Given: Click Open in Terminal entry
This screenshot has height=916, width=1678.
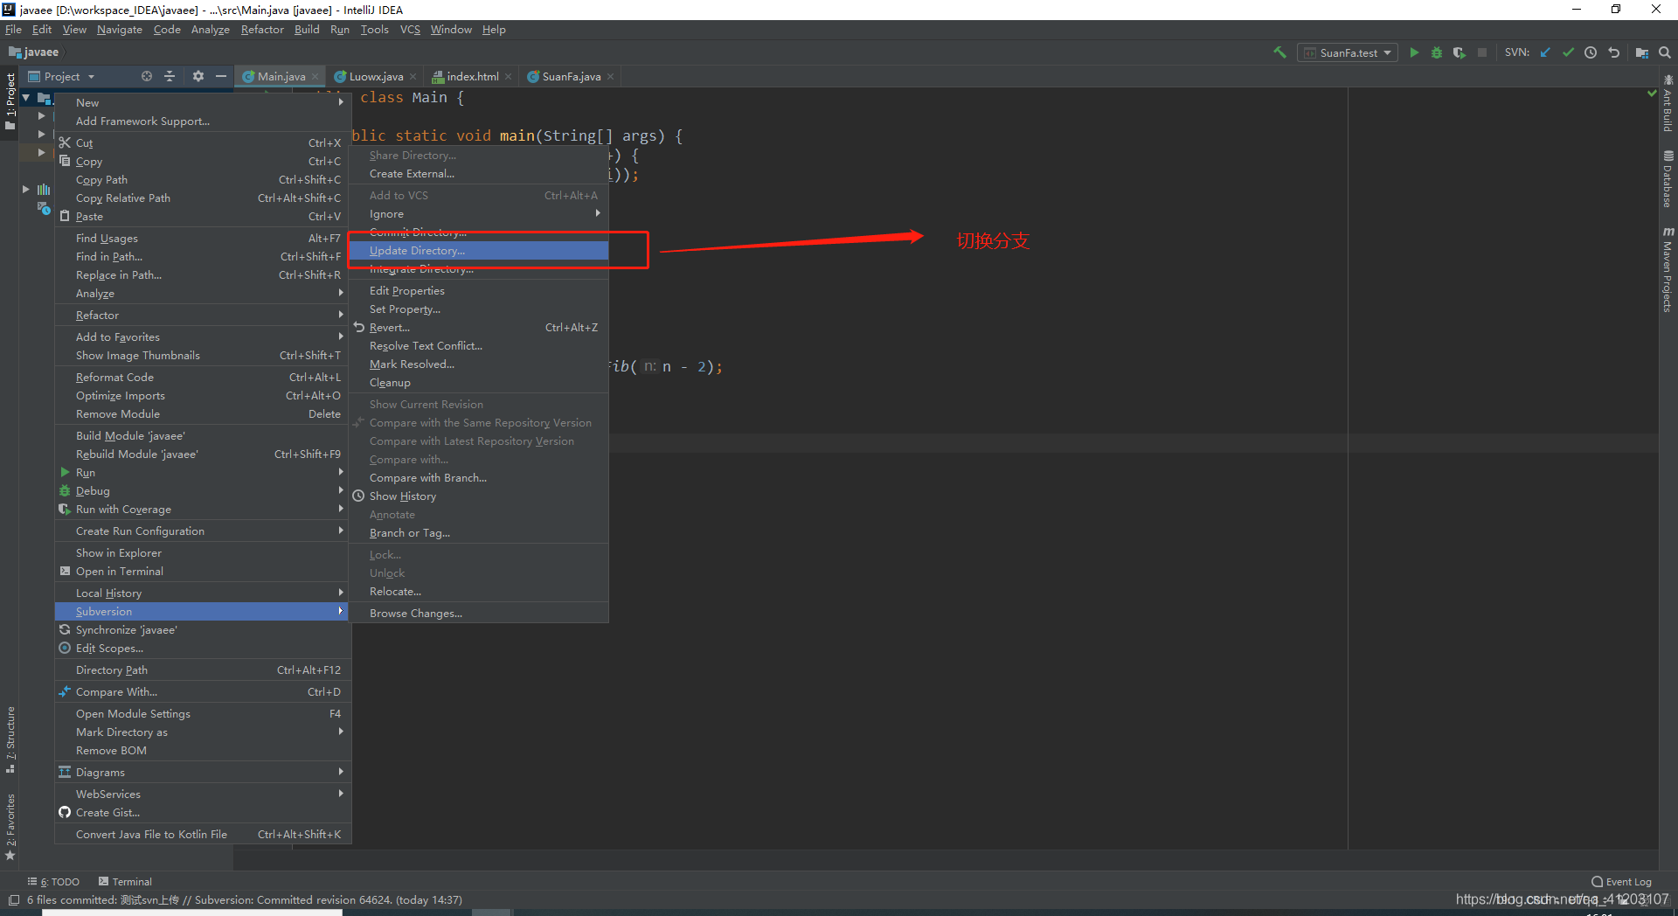Looking at the screenshot, I should (x=203, y=571).
